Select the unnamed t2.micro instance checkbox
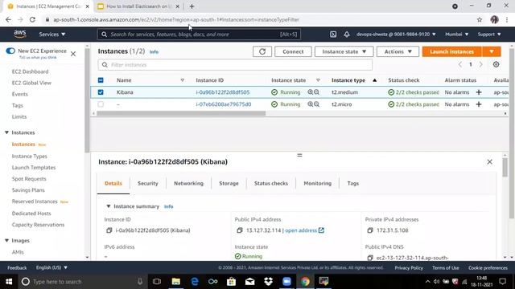The width and height of the screenshot is (515, 289). coord(101,104)
